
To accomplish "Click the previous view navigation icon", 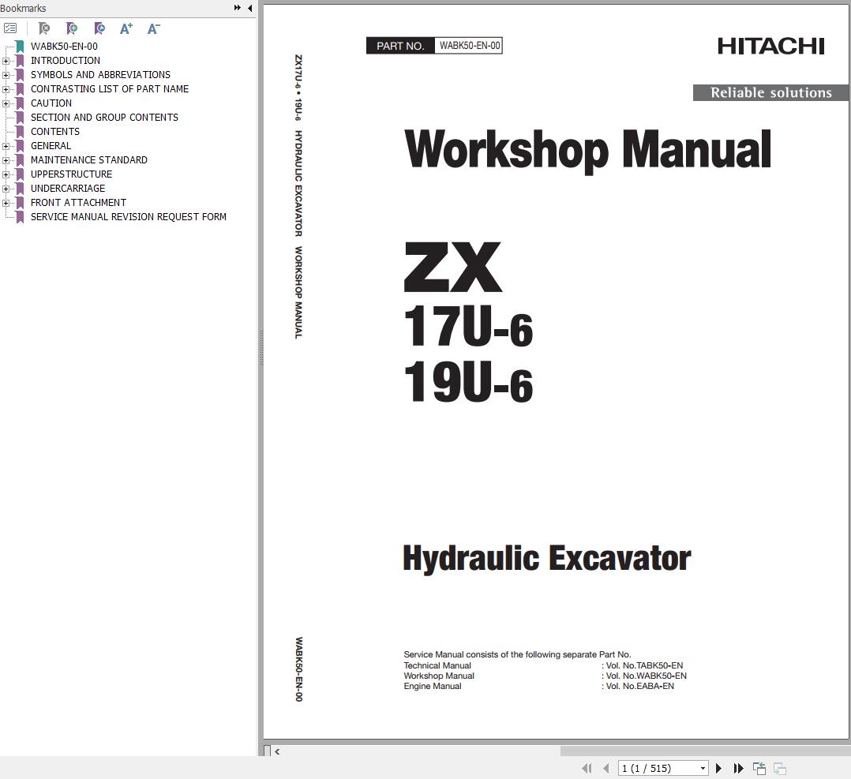I will [759, 768].
